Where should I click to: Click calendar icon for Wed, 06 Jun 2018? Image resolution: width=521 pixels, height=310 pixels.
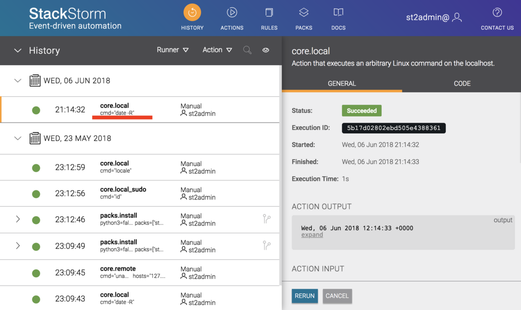[35, 80]
